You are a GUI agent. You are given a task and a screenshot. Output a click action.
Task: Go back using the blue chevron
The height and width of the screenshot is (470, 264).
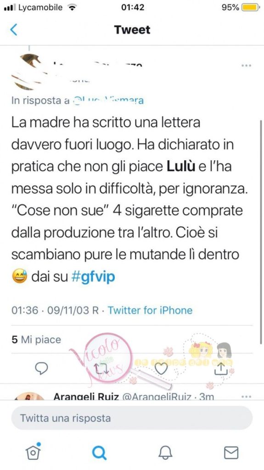coord(13,30)
